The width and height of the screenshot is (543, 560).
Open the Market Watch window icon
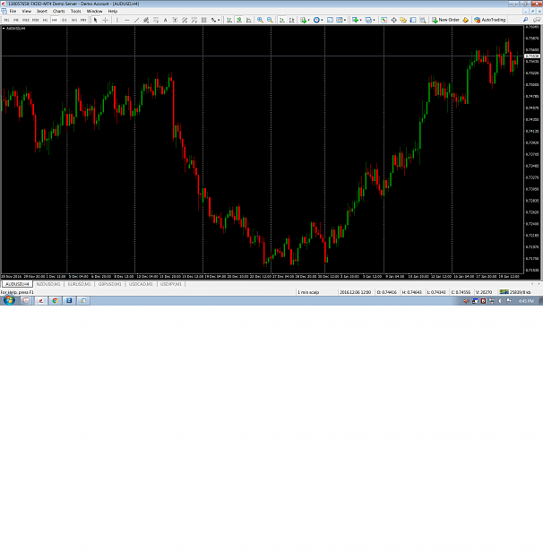pyautogui.click(x=384, y=20)
